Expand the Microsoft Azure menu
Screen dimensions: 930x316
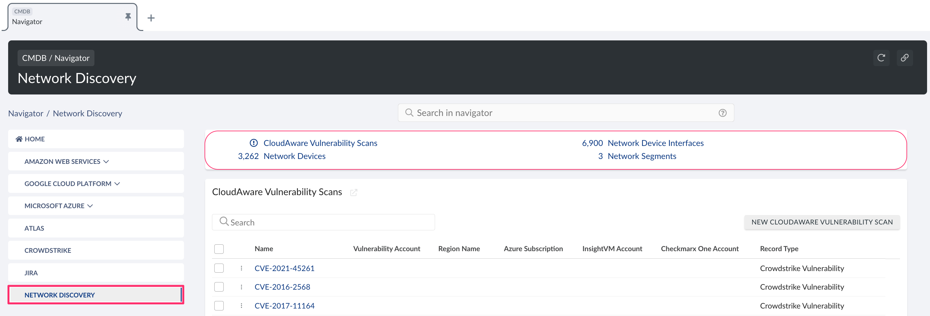[59, 206]
